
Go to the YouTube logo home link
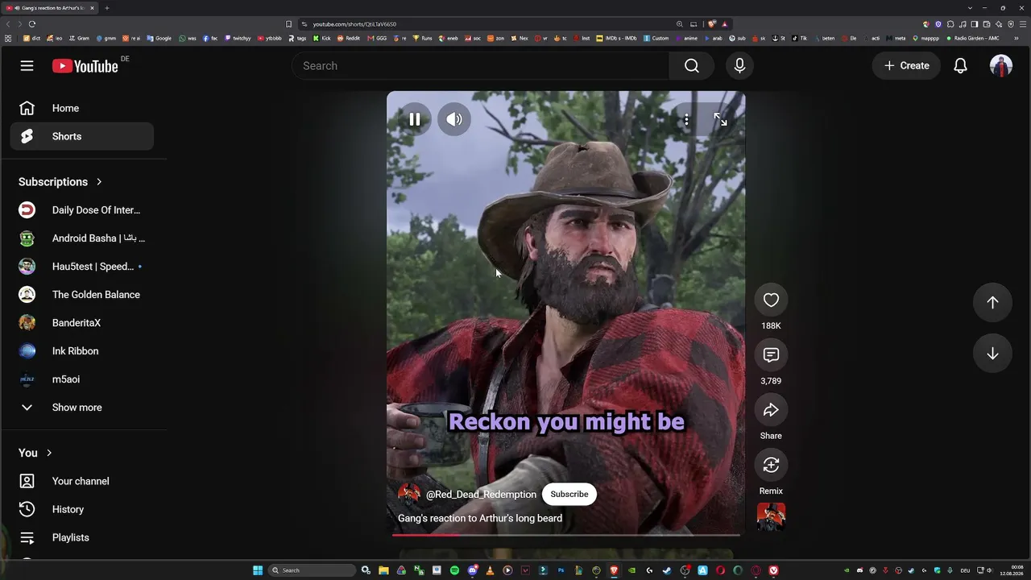(x=85, y=66)
